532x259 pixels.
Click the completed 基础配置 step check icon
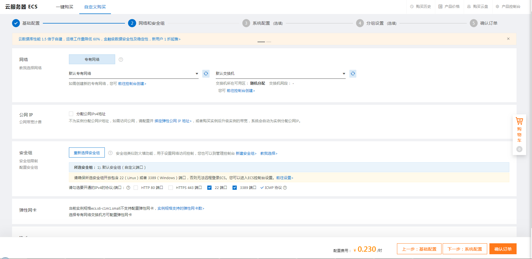pyautogui.click(x=16, y=23)
